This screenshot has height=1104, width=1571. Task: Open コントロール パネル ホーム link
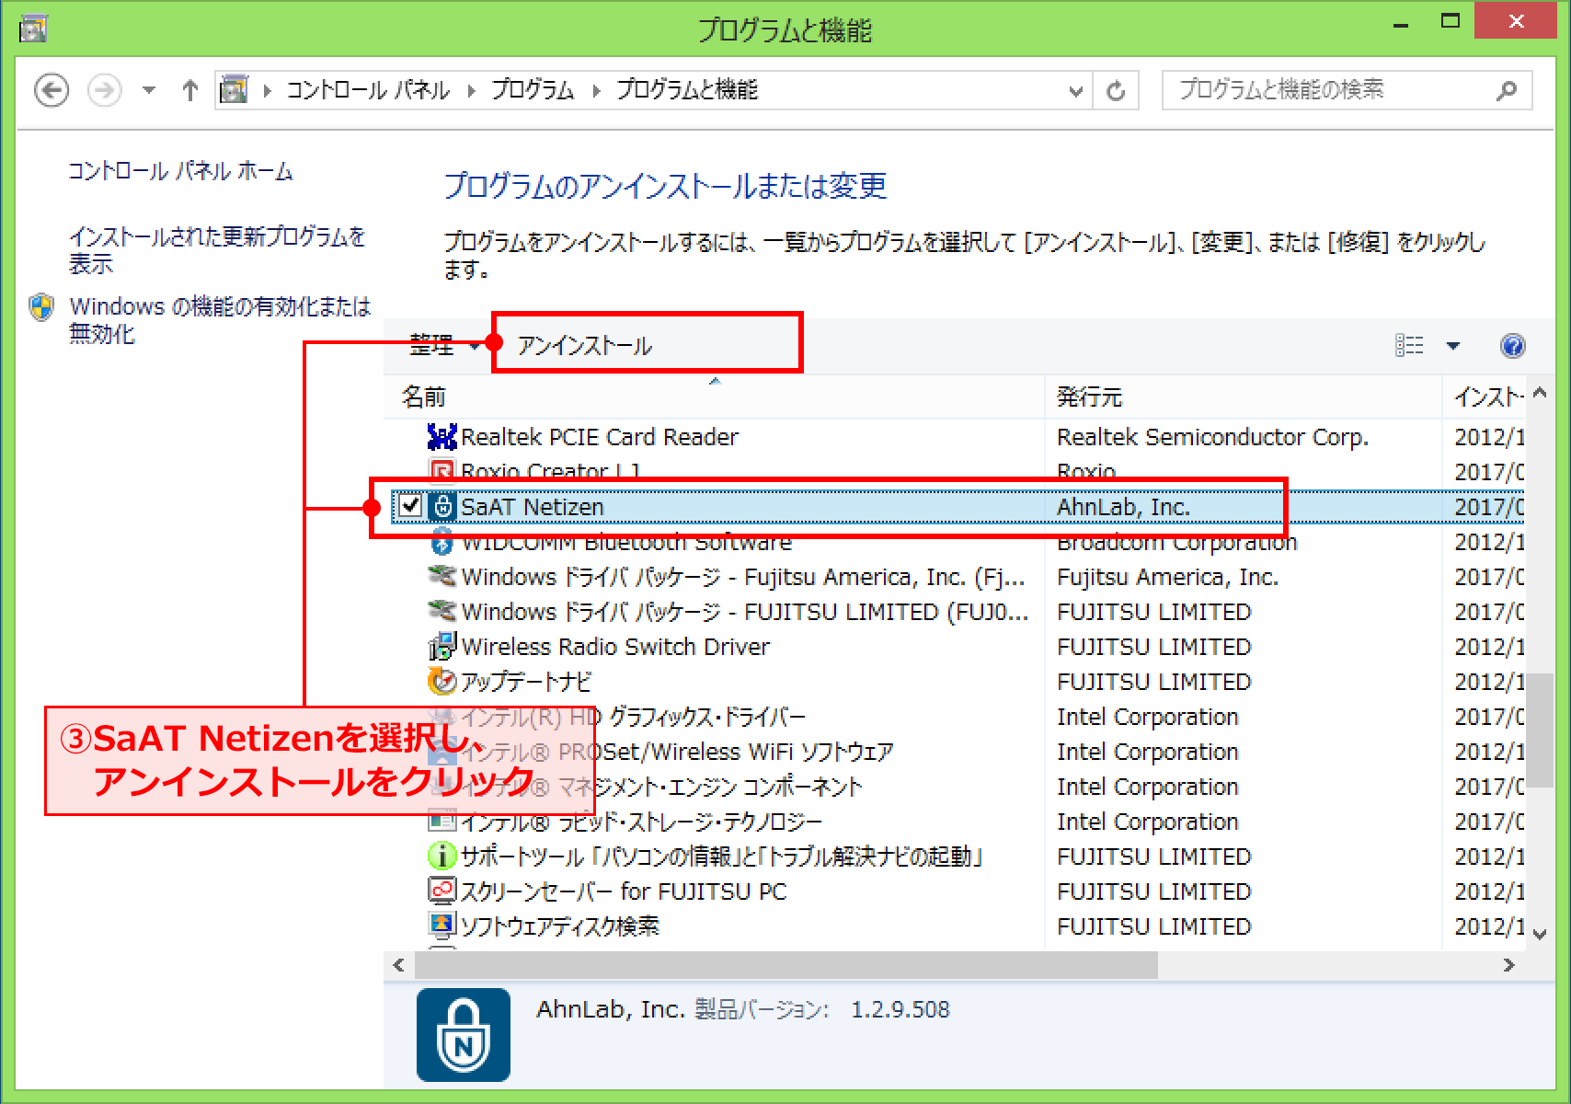pyautogui.click(x=180, y=171)
